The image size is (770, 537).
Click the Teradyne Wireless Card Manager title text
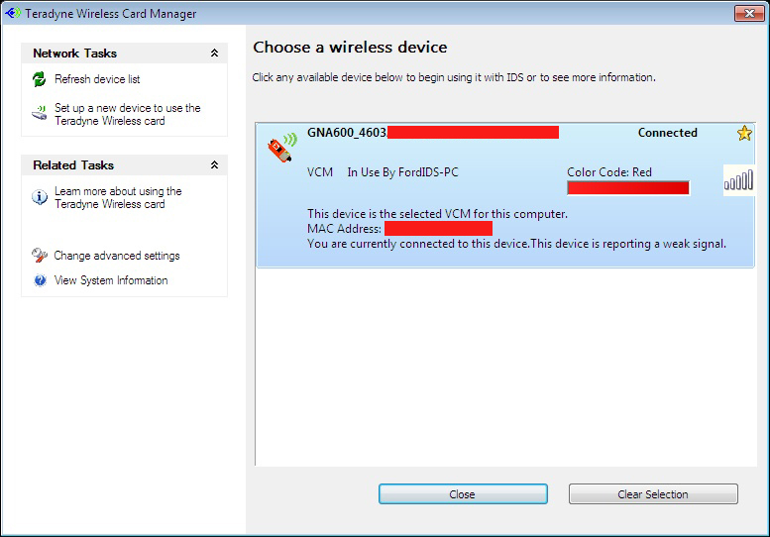tap(110, 14)
